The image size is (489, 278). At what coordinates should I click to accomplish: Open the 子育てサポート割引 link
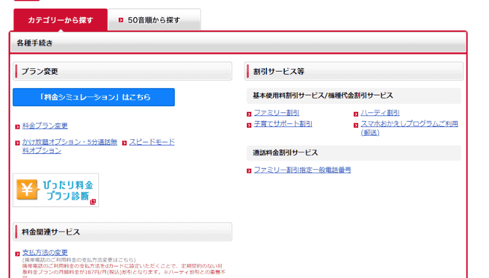tap(283, 124)
